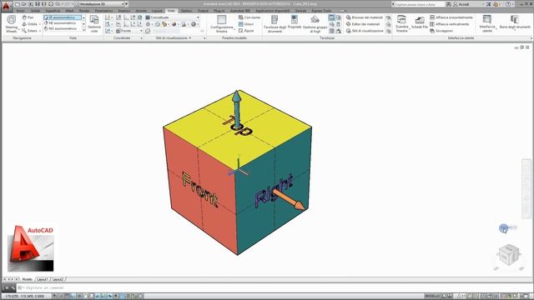Click Affianca orizzontalmente
534x300 pixels.
451,17
